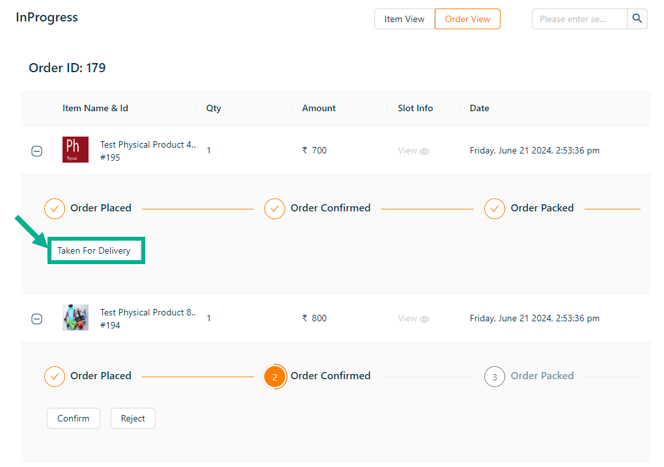
Task: Click Order Placed checkmark for product #194
Action: click(x=55, y=376)
